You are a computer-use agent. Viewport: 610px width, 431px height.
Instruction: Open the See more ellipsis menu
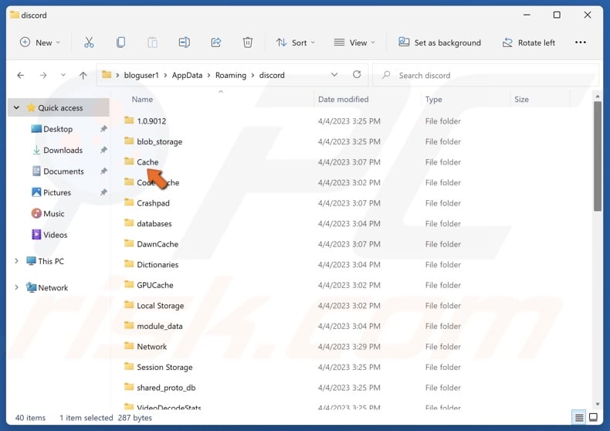coord(580,42)
